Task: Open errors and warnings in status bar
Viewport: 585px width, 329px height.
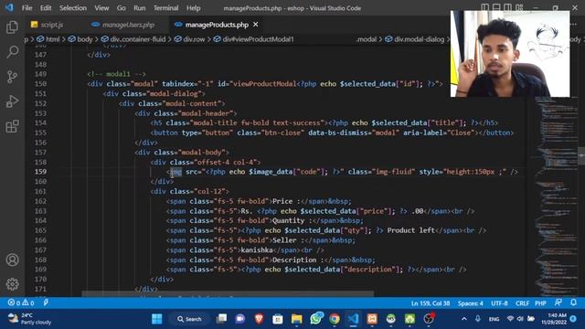Action: [21, 302]
